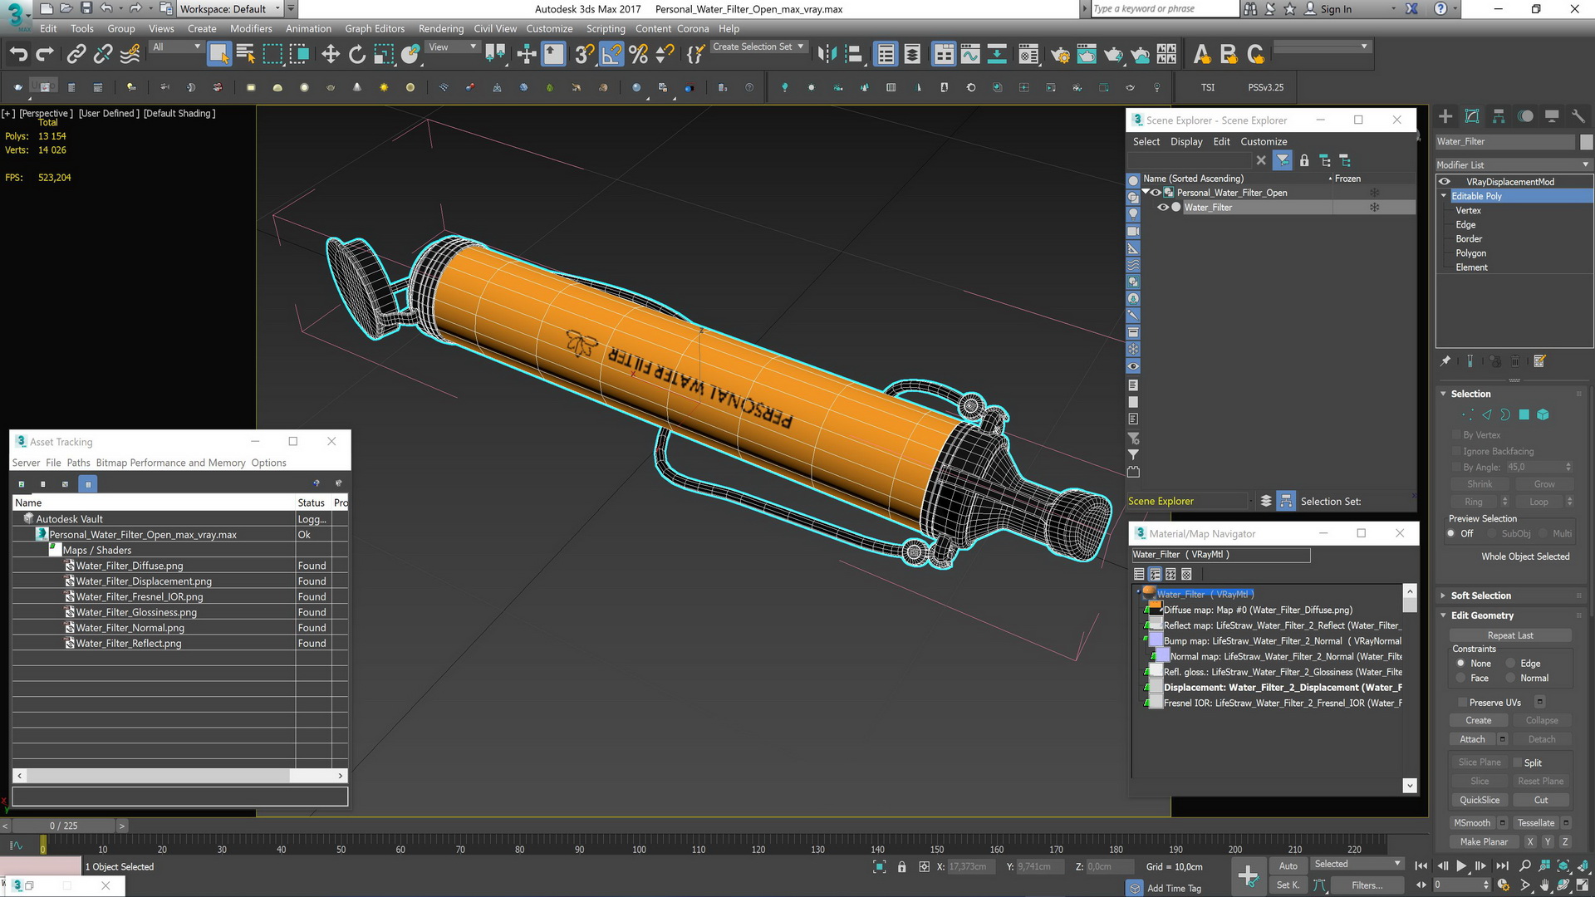1595x897 pixels.
Task: Click the Repeat Last button
Action: tap(1510, 635)
